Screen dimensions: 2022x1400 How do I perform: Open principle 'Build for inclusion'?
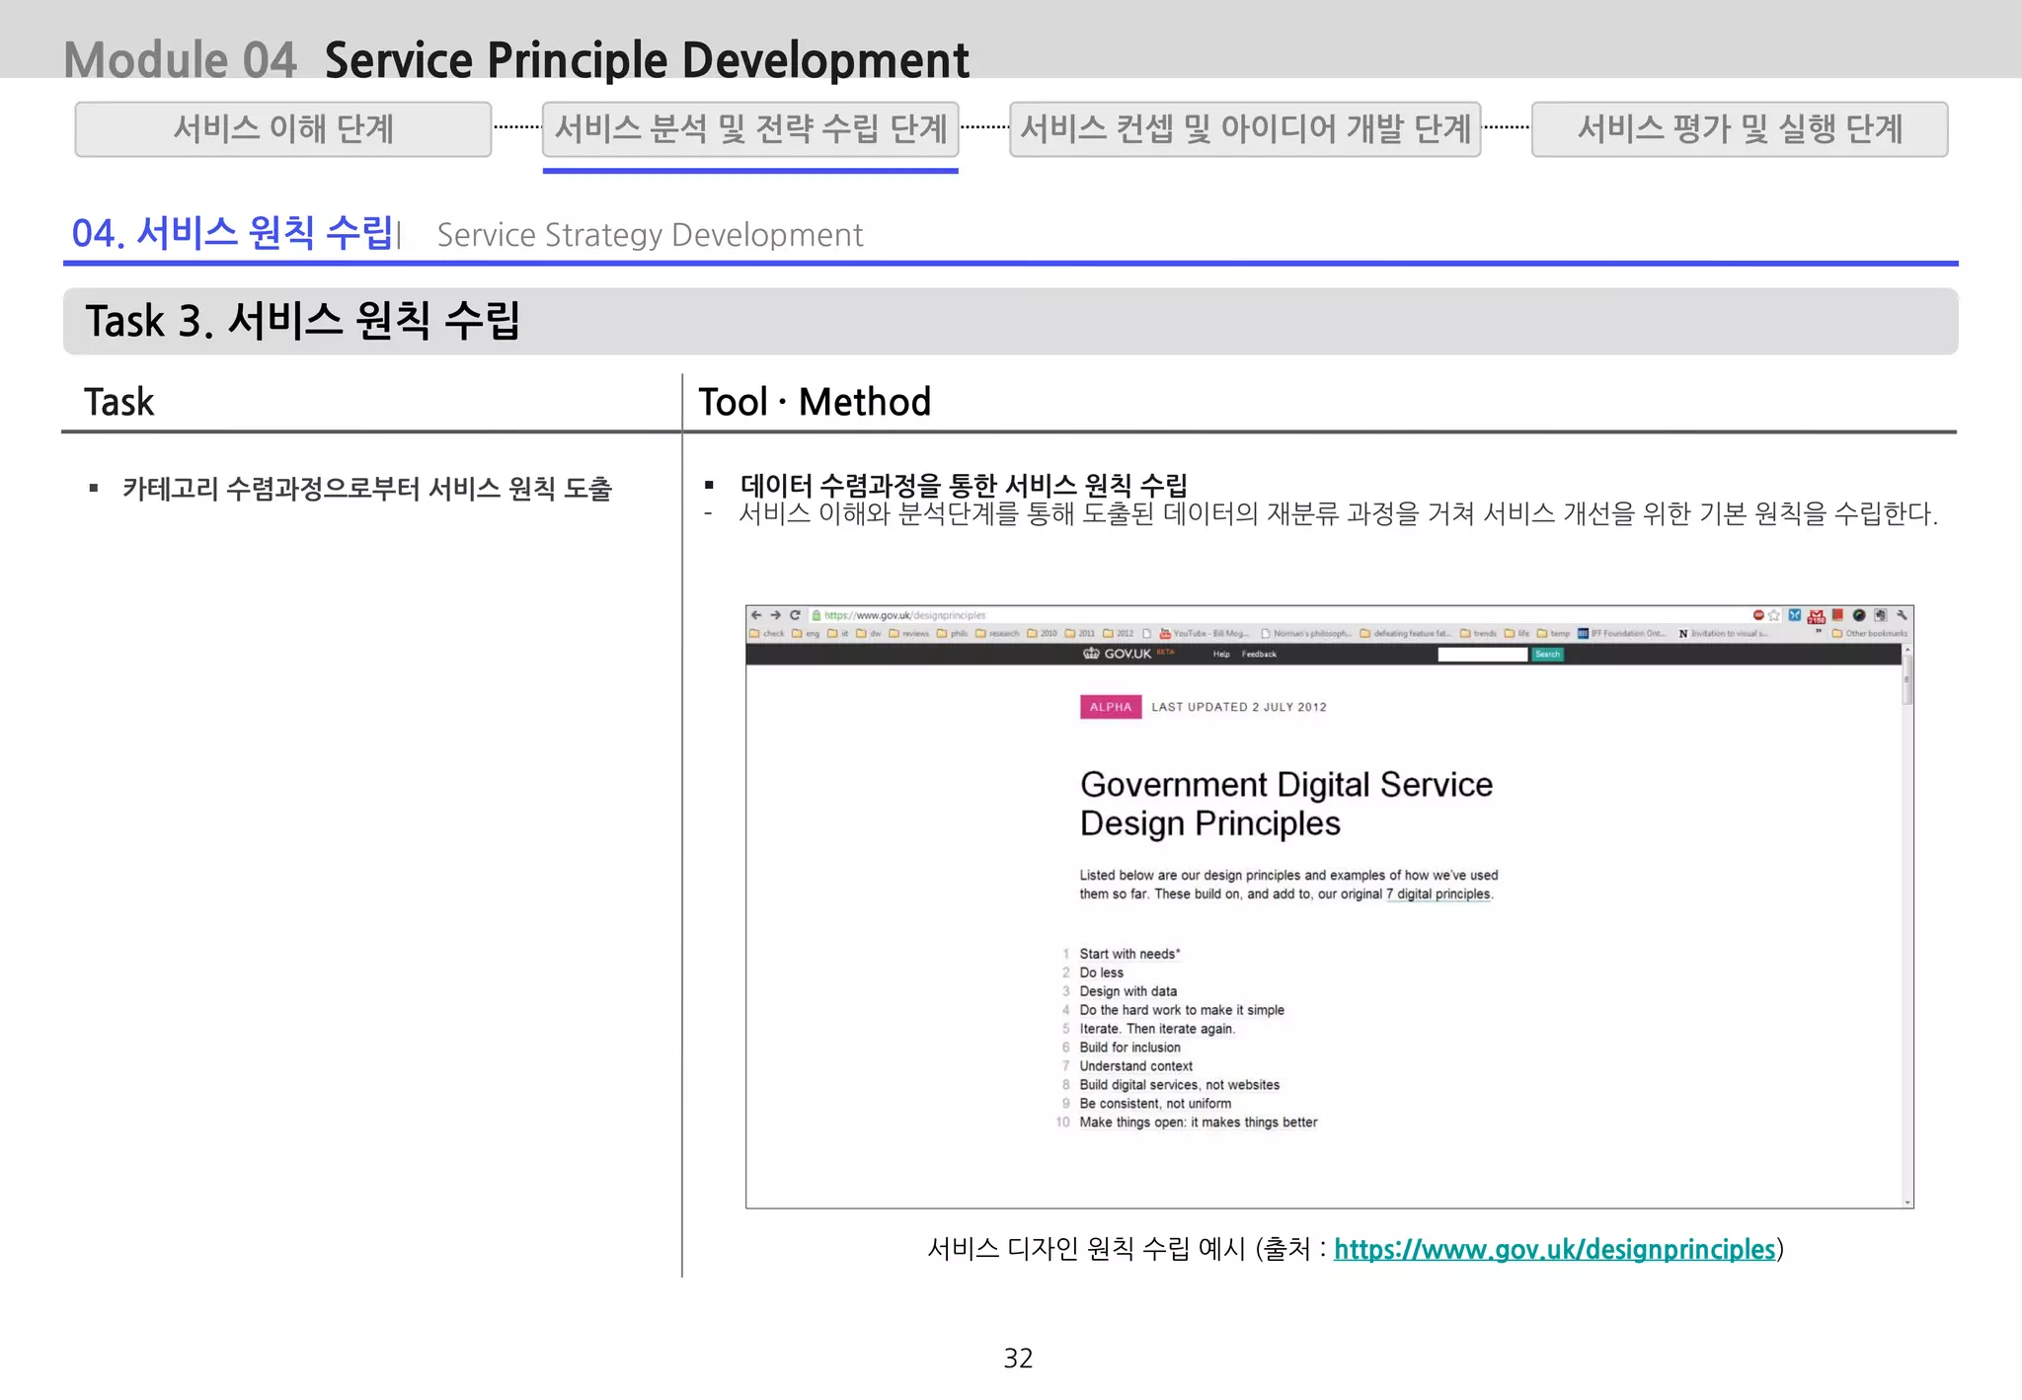pyautogui.click(x=1129, y=1048)
